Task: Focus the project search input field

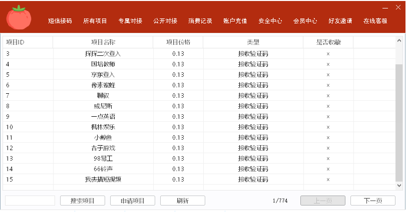Action: tap(30, 201)
